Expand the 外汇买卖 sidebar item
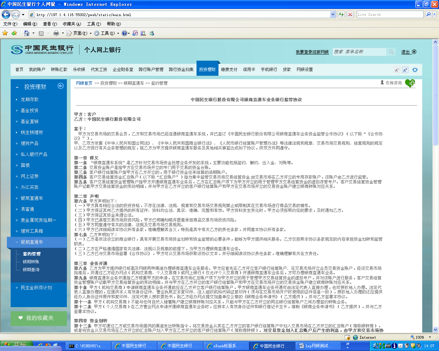 [x=29, y=187]
